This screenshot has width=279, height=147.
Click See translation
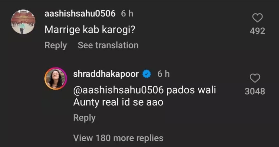108,45
